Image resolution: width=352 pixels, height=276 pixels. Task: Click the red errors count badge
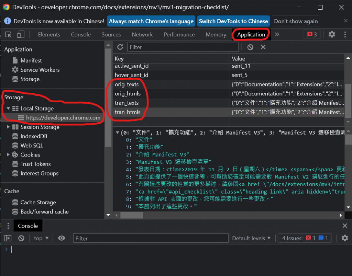pyautogui.click(x=312, y=34)
